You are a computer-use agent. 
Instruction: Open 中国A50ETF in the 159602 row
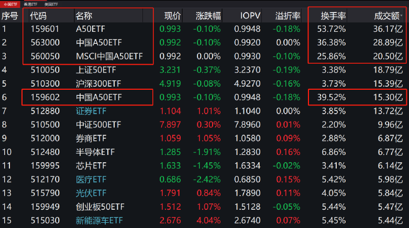[99, 97]
